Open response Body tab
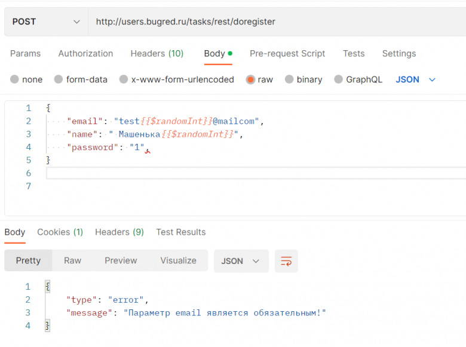Screen dimensions: 466x347 [15, 232]
